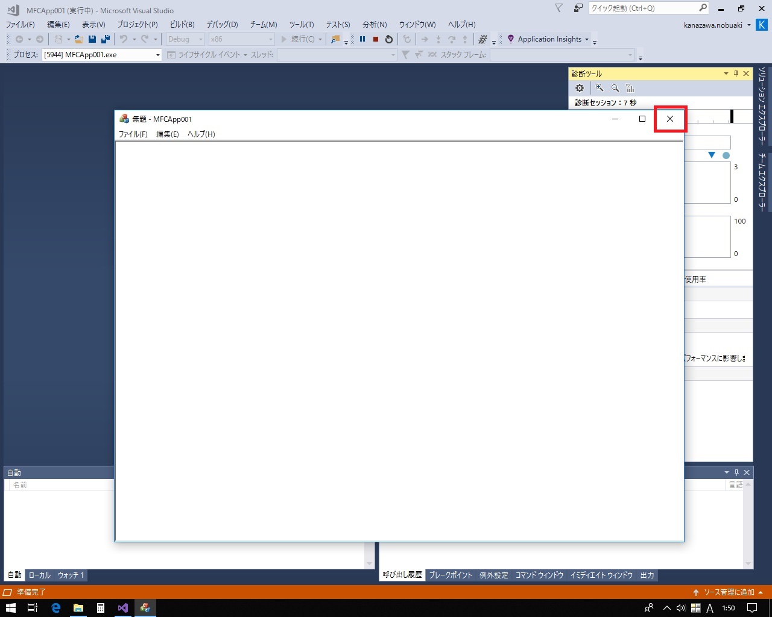The image size is (772, 617).
Task: Switch to the ウォッチ 1 tab
Action: (71, 575)
